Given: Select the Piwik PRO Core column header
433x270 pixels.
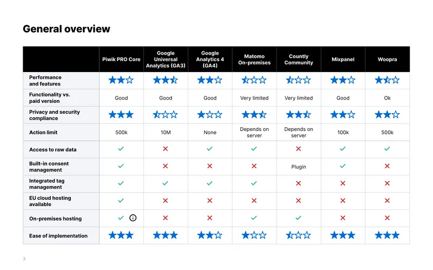Looking at the screenshot, I should [121, 60].
